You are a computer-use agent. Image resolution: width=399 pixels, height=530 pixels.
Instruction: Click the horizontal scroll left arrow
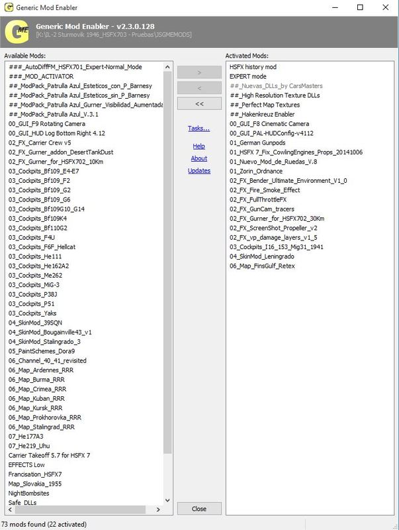tap(10, 509)
